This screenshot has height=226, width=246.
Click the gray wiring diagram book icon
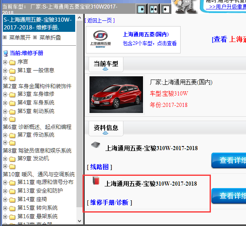(x=96, y=144)
